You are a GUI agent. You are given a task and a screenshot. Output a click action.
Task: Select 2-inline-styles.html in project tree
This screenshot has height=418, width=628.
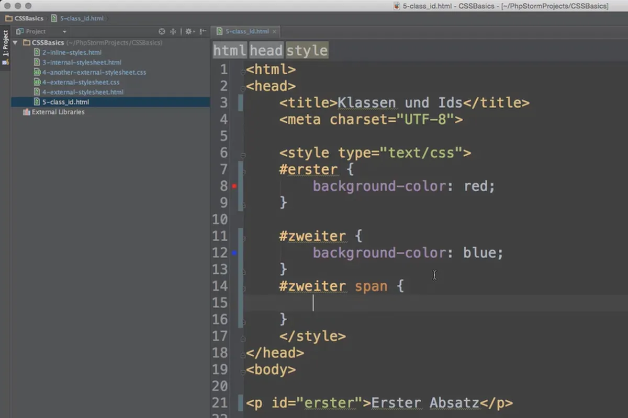click(72, 52)
